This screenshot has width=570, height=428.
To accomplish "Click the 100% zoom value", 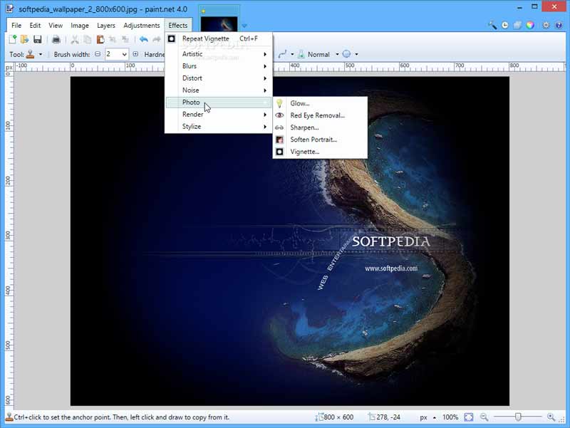I will click(450, 417).
